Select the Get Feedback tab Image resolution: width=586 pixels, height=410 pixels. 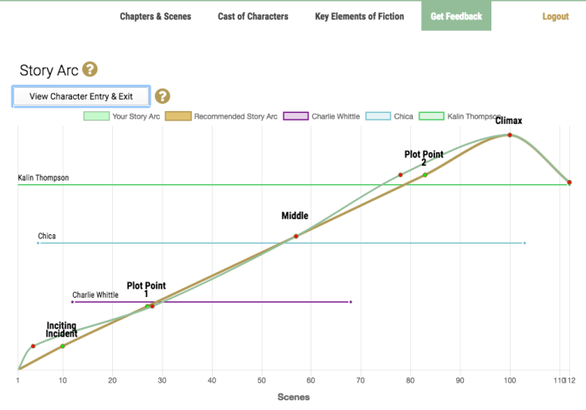[456, 16]
